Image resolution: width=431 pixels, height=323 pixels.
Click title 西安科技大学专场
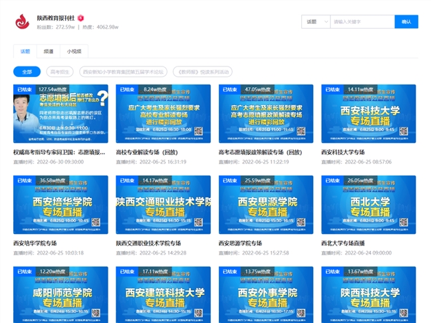[x=343, y=152]
